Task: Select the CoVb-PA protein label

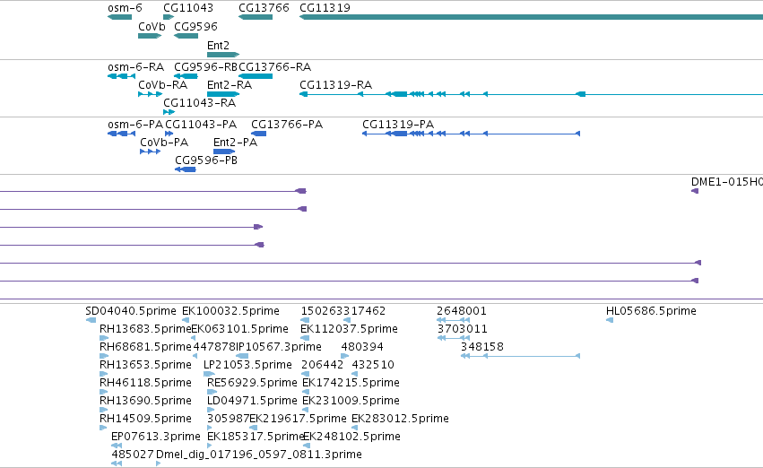Action: (164, 143)
